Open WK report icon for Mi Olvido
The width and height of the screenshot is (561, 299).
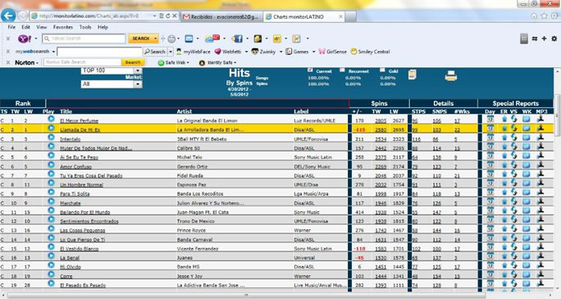(x=527, y=265)
